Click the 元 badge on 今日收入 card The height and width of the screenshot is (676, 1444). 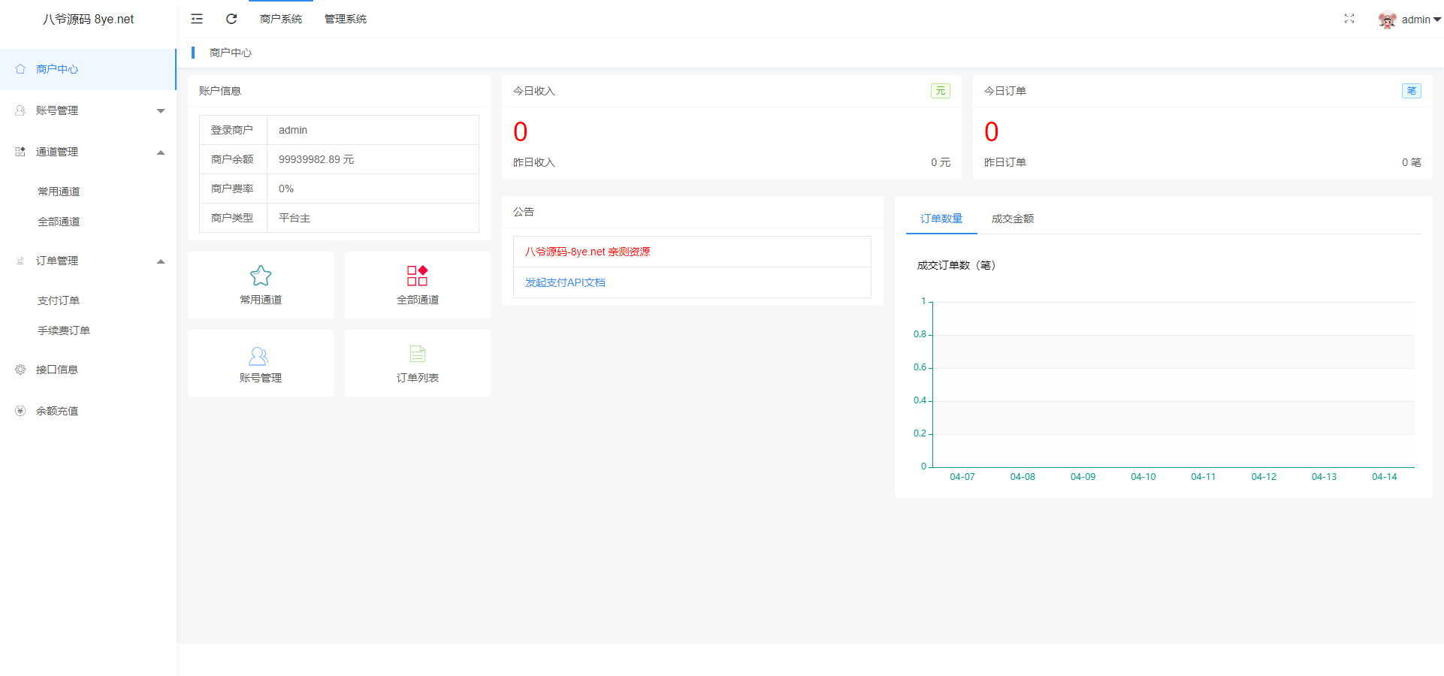click(x=940, y=90)
